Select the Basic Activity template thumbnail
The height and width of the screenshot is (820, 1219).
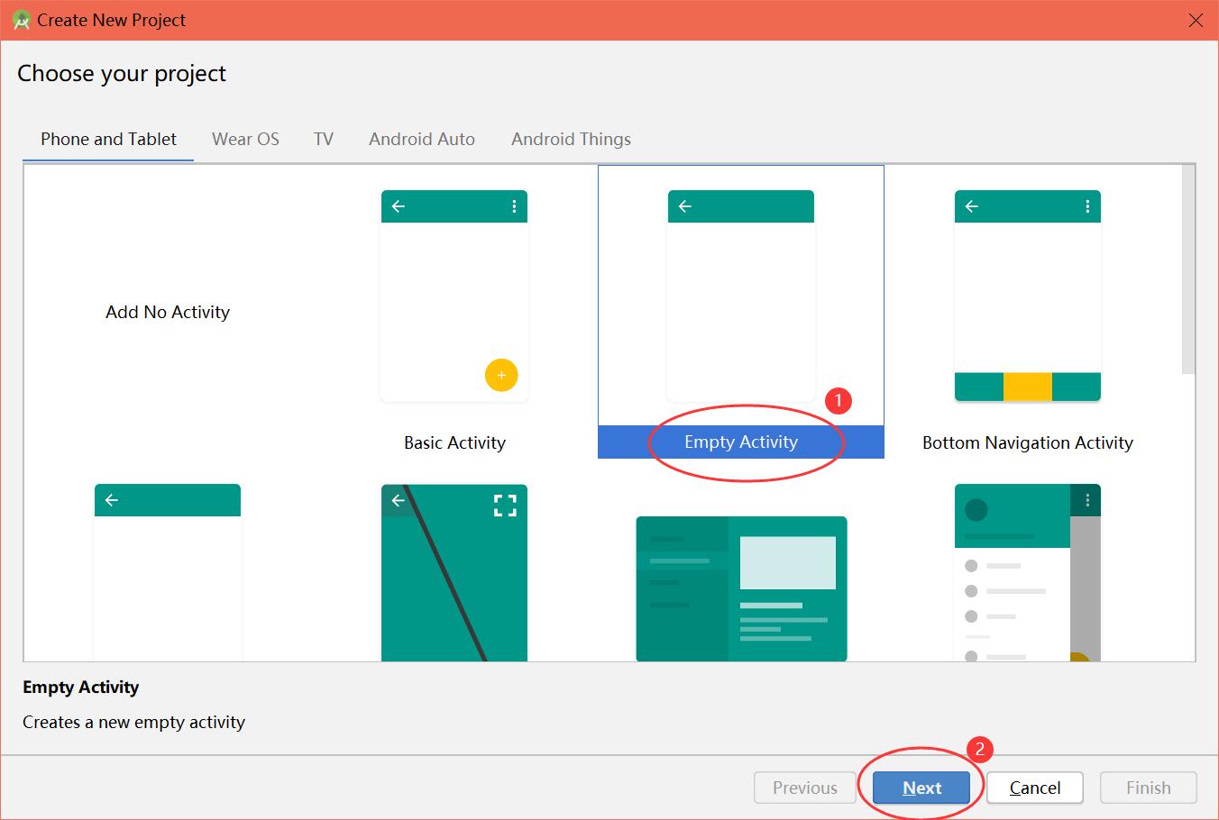tap(454, 296)
